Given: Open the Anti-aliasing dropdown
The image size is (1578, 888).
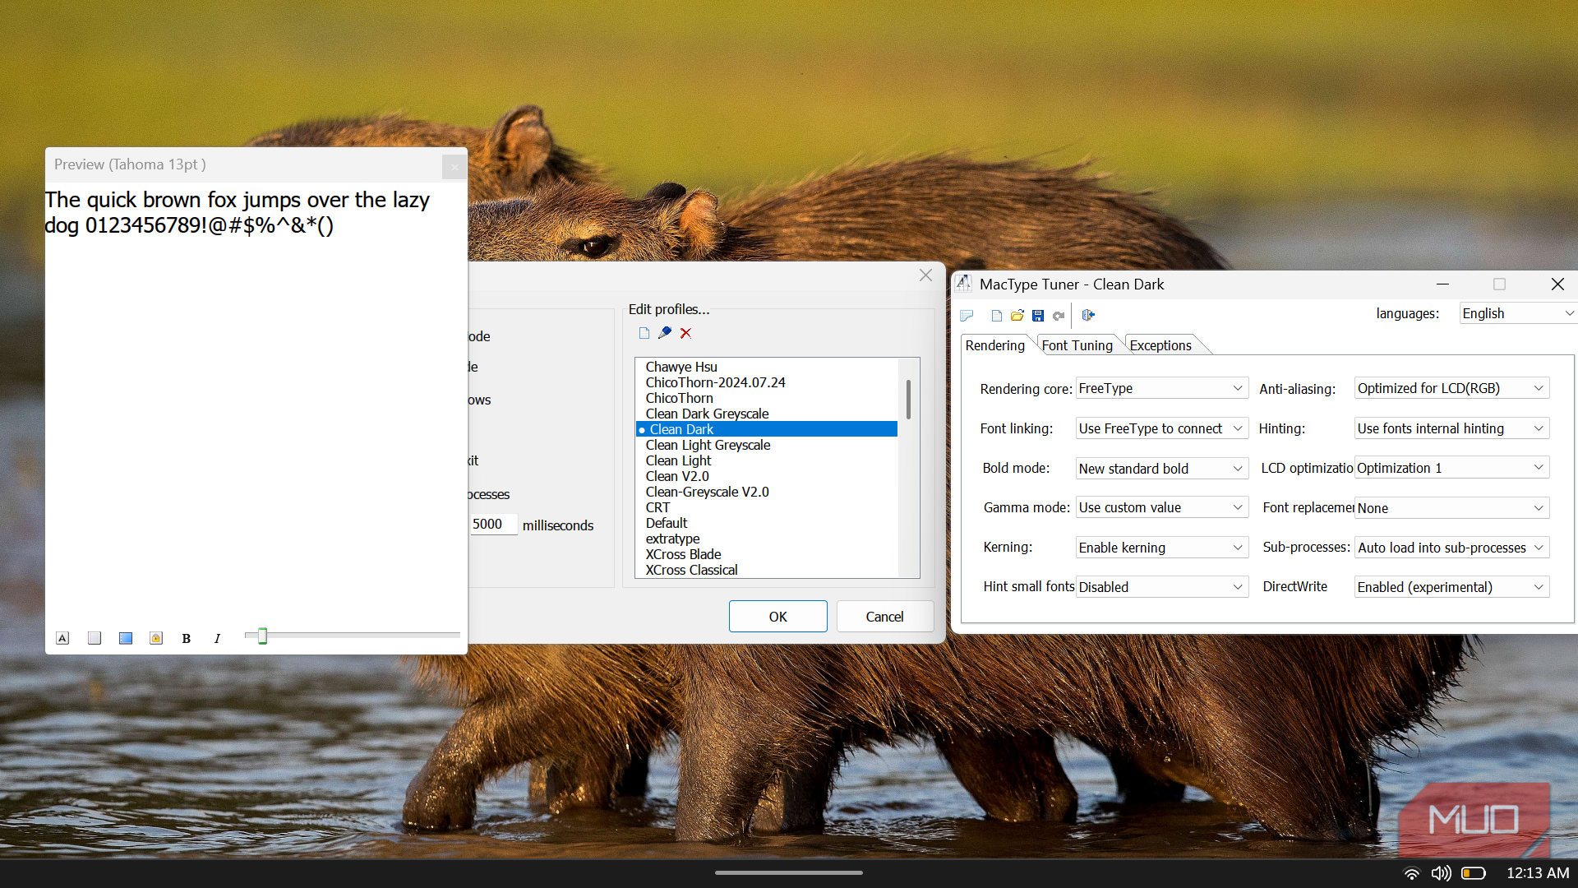Looking at the screenshot, I should [x=1451, y=388].
